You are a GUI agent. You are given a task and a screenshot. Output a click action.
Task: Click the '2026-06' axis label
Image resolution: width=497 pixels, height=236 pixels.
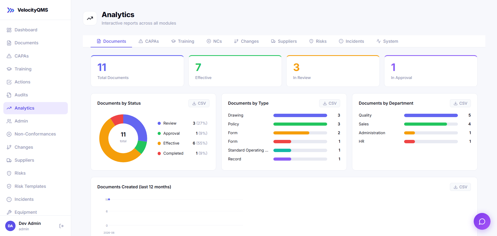click(x=109, y=233)
